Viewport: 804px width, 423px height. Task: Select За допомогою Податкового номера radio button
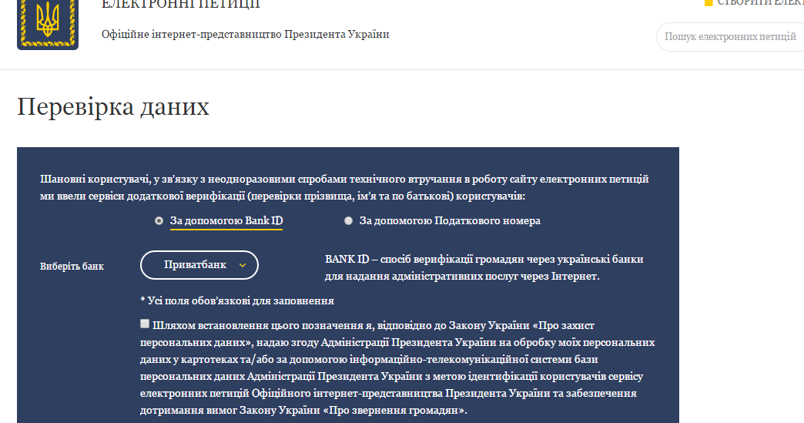click(348, 220)
